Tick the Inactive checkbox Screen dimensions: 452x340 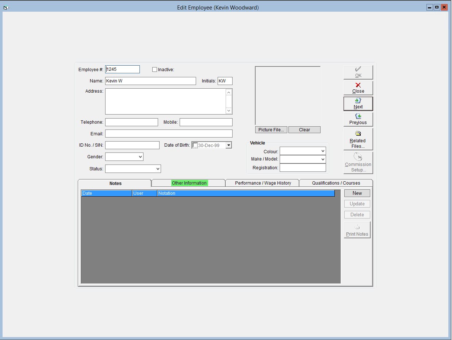coord(155,70)
